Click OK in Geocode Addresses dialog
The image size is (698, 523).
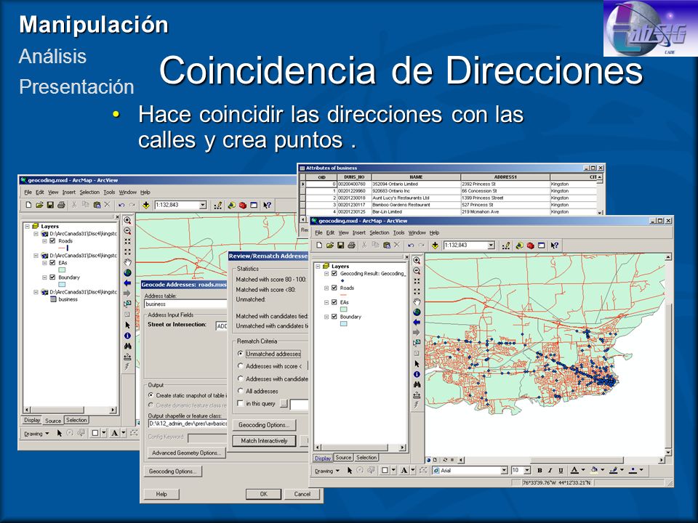tap(263, 494)
